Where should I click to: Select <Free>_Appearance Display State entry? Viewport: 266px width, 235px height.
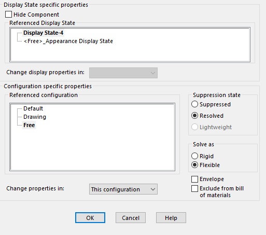click(x=68, y=41)
